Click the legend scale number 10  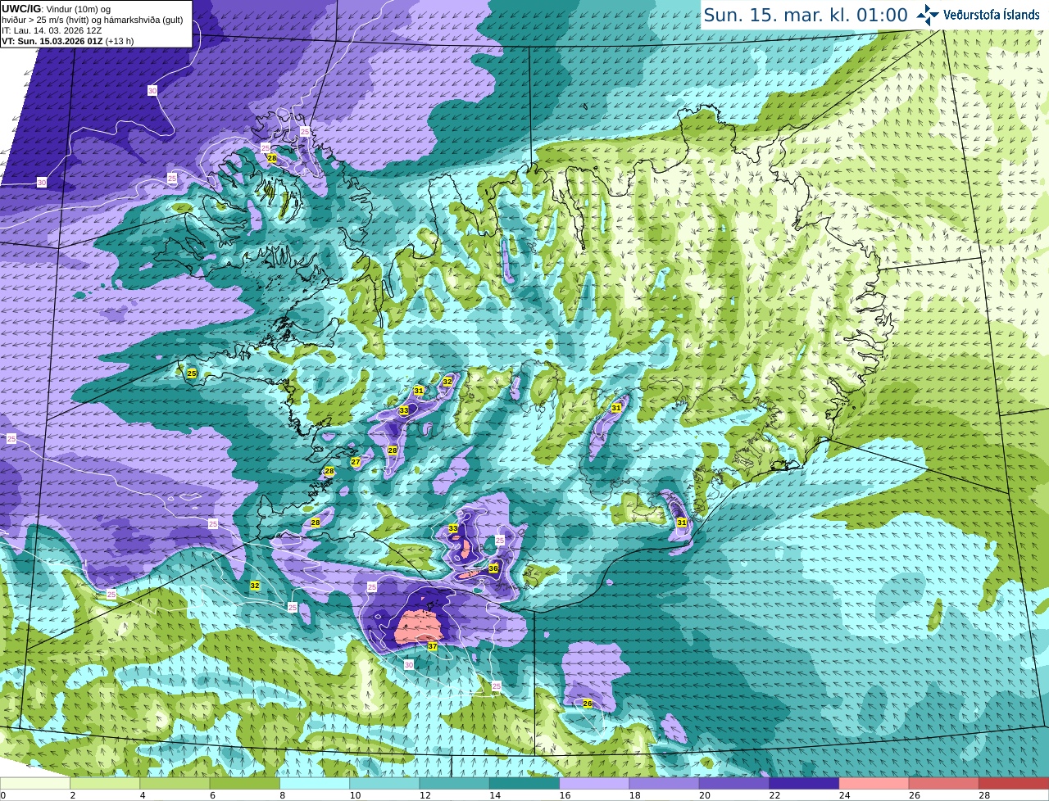click(354, 795)
